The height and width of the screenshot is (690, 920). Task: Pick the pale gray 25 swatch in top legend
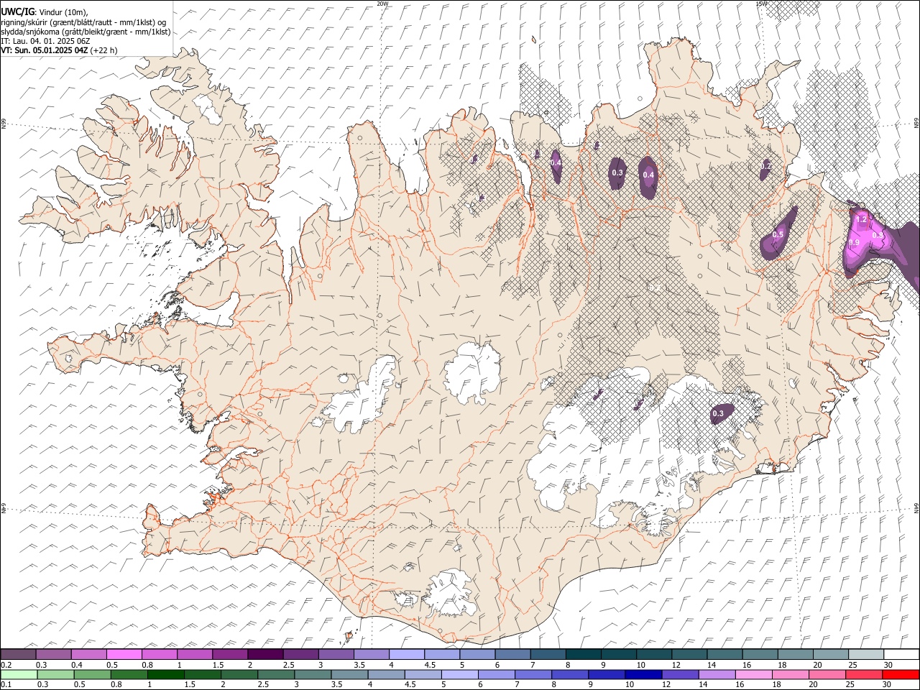tap(866, 655)
